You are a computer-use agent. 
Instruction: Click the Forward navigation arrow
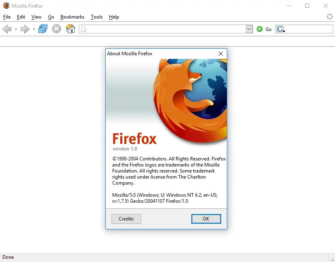point(24,29)
